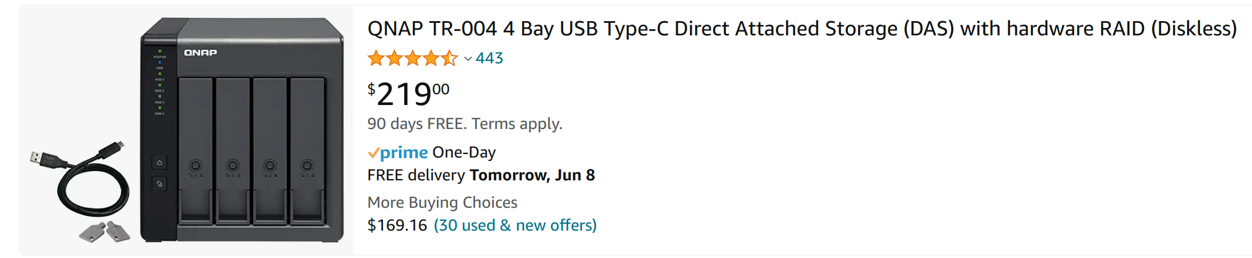Click the QNAP logo on the device image
Image resolution: width=1252 pixels, height=258 pixels.
tap(200, 53)
